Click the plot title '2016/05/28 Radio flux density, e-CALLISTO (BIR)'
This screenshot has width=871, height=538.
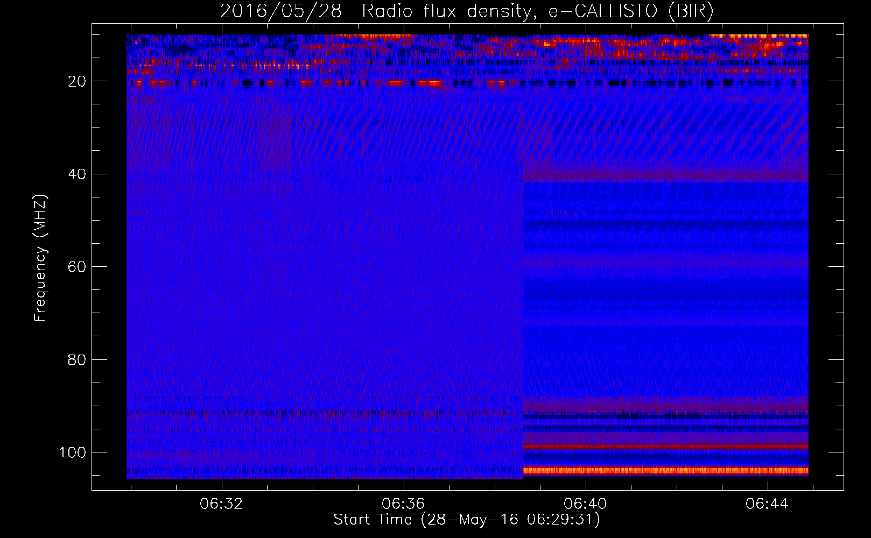[467, 11]
